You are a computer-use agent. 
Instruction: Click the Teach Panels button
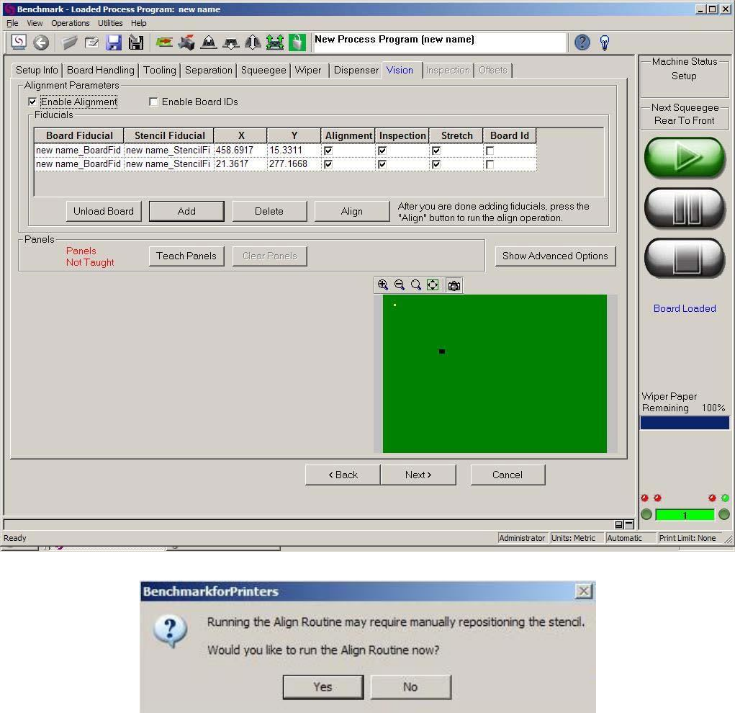coord(186,256)
